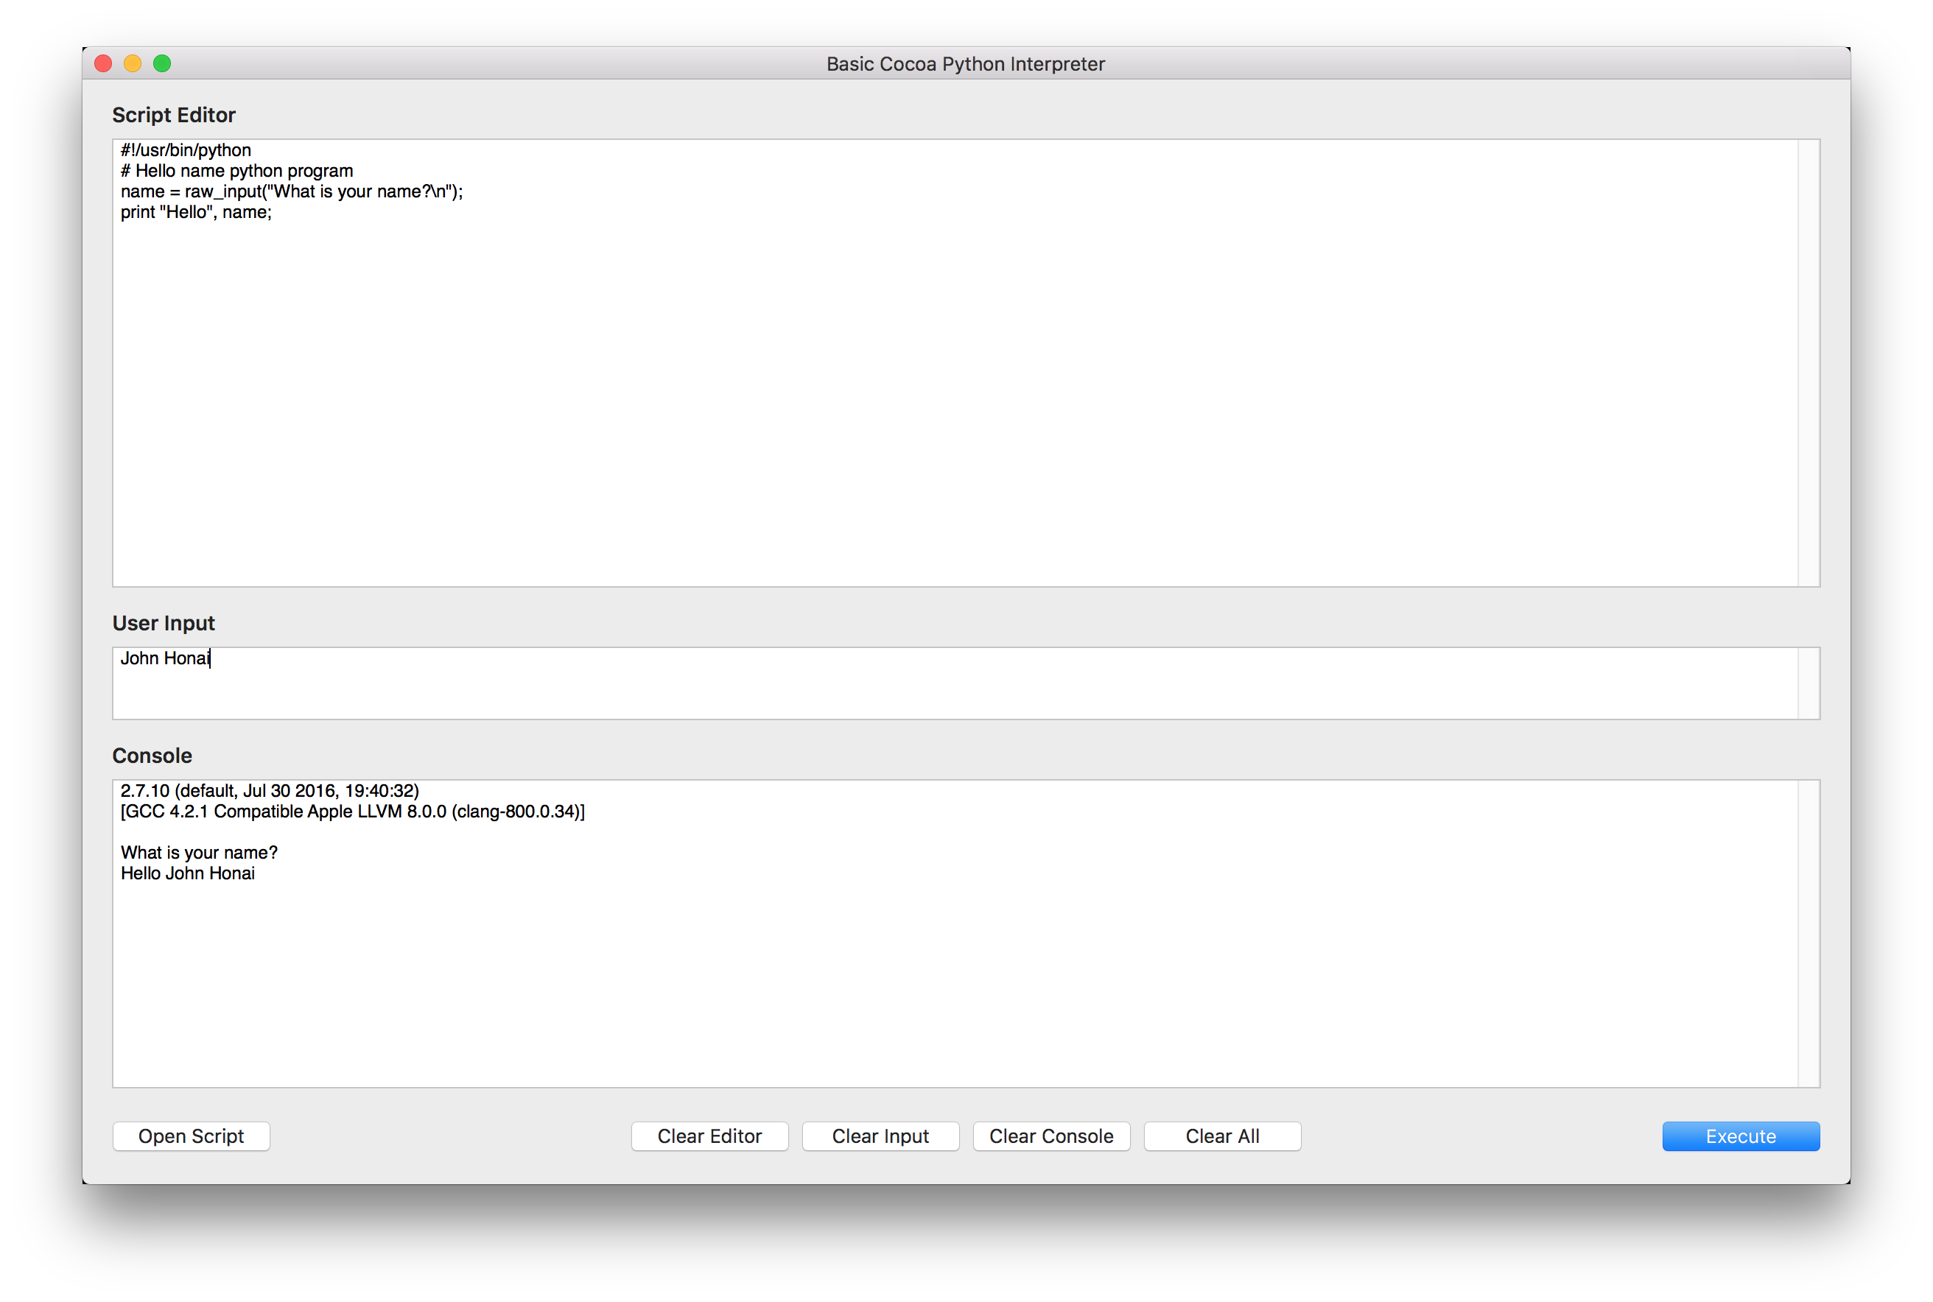Click the Console vertical scrollbar
The image size is (1933, 1302).
point(1809,933)
